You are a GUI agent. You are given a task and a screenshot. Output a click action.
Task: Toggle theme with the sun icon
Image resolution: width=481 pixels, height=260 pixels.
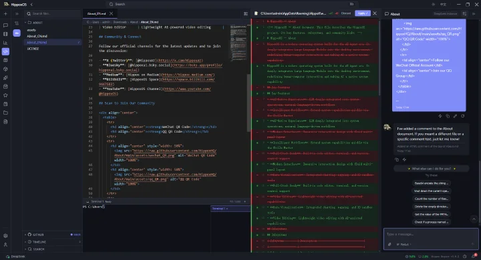click(x=433, y=4)
